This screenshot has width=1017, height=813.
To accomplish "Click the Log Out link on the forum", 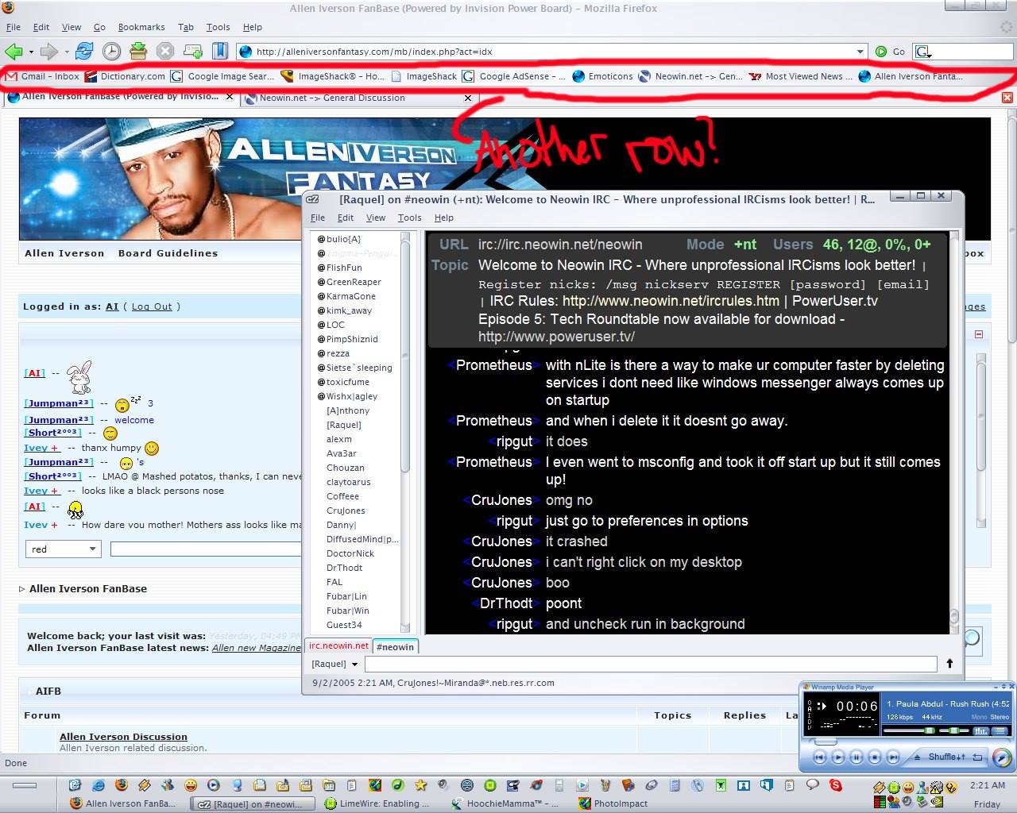I will [152, 306].
